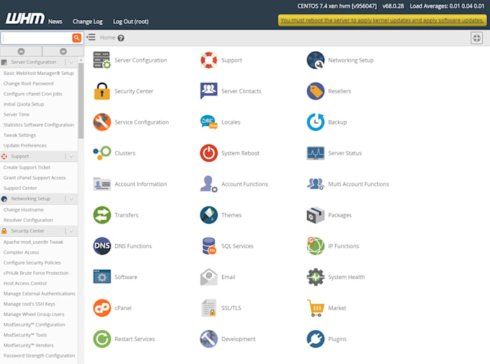The width and height of the screenshot is (490, 364).
Task: Open the IP Functions globe icon
Action: 316,246
